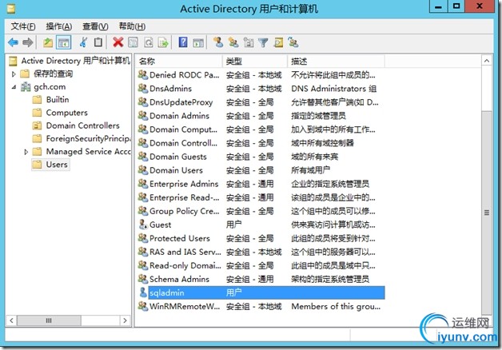This screenshot has height=350, width=502.
Task: Click tree pane scroll right arrow
Action: point(125,320)
